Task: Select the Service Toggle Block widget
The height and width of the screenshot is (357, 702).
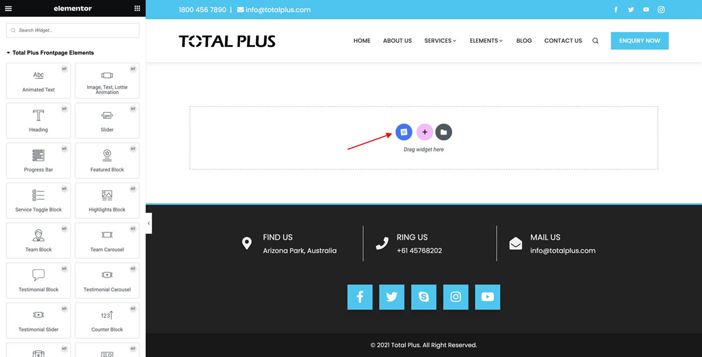Action: (39, 201)
